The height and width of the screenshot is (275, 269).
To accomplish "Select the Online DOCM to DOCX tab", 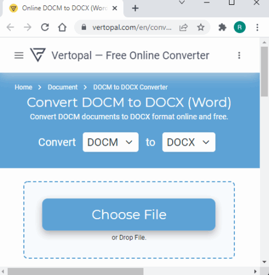I will coord(63,8).
